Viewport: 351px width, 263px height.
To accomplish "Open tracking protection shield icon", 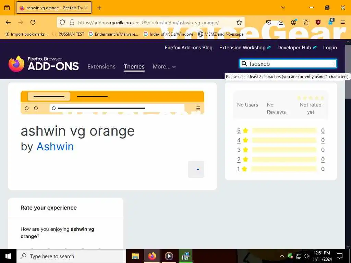I will pos(62,22).
